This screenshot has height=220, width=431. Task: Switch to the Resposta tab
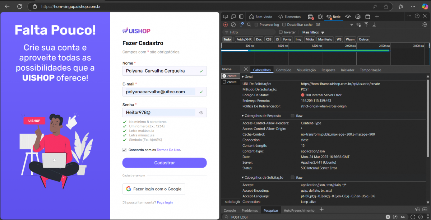[x=328, y=70]
